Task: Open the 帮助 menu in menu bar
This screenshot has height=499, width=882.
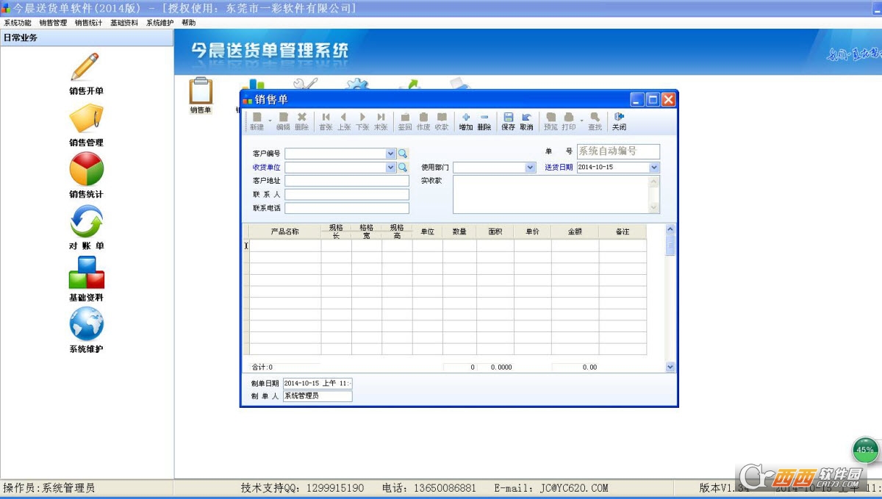Action: click(189, 23)
